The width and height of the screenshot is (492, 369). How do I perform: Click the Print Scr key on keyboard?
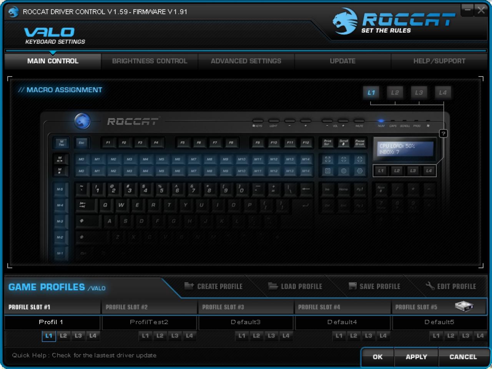327,143
